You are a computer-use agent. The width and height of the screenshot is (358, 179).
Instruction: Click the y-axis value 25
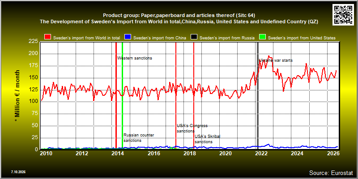click(35, 138)
